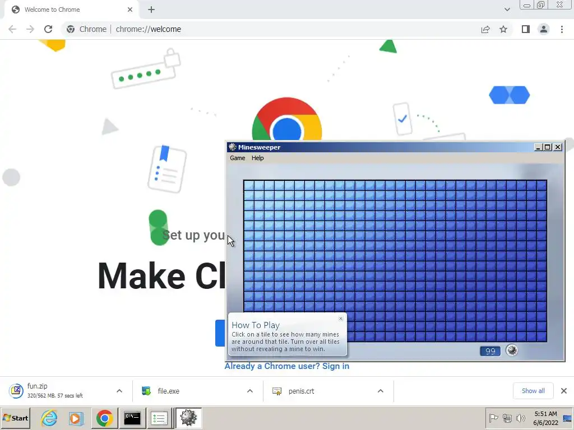The height and width of the screenshot is (430, 574).
Task: Select the Welcome to Chrome tab
Action: tap(71, 10)
